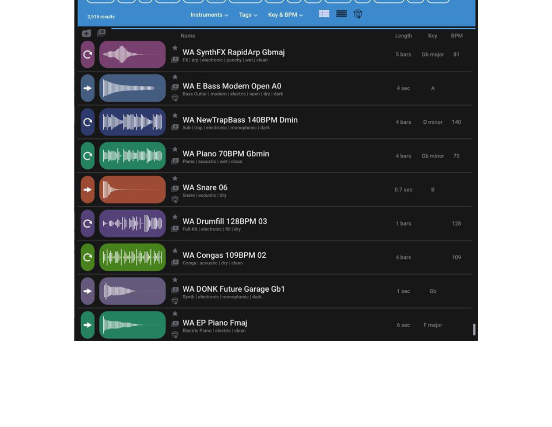Switch to detailed list view icon
The width and height of the screenshot is (552, 427).
324,14
